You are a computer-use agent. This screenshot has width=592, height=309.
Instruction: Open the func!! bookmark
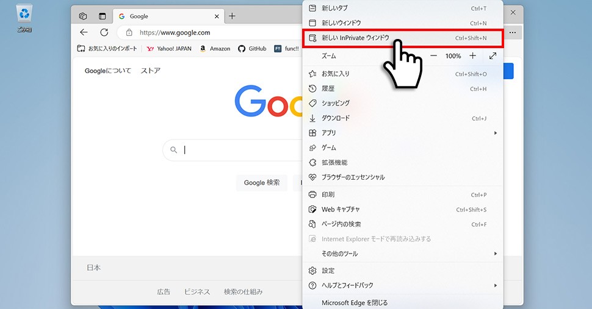(x=287, y=49)
